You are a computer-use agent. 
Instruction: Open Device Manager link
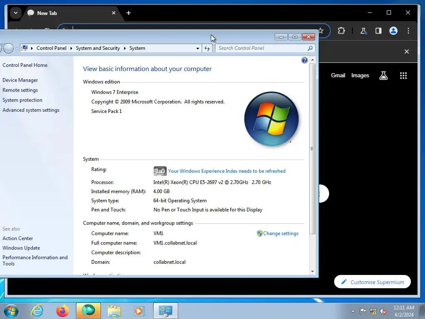tap(20, 80)
